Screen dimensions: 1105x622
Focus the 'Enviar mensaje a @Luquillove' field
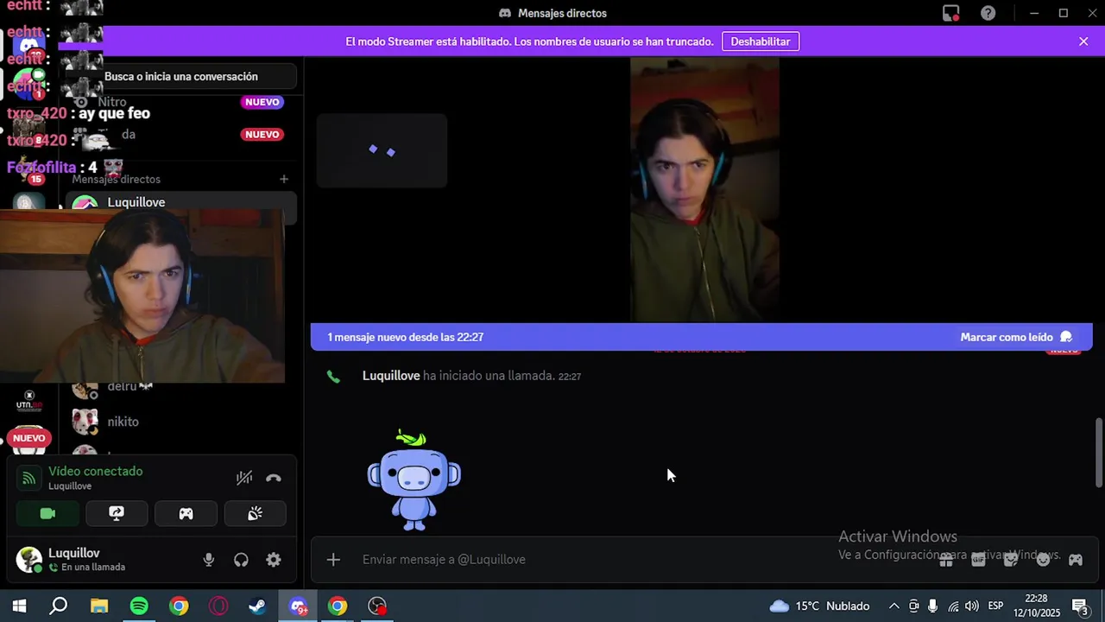639,560
